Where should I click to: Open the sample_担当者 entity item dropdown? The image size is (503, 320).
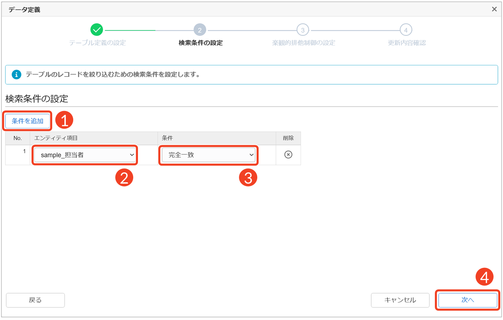tap(85, 155)
